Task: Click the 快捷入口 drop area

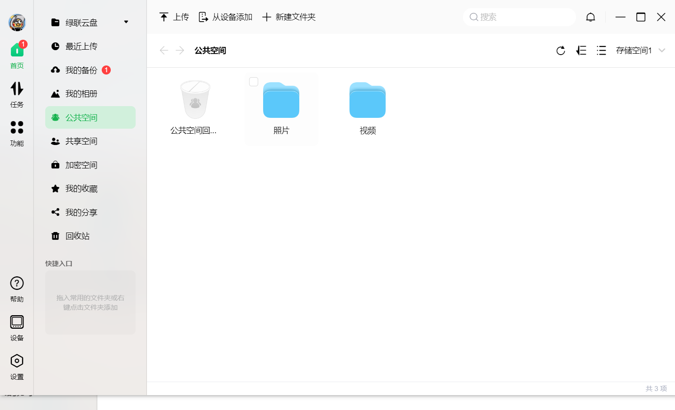Action: [x=90, y=303]
